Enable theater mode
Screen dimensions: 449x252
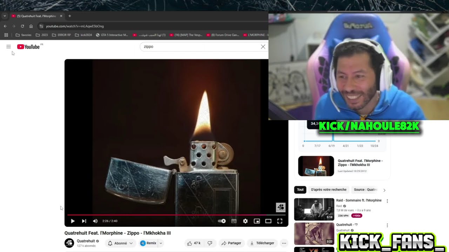tap(268, 221)
